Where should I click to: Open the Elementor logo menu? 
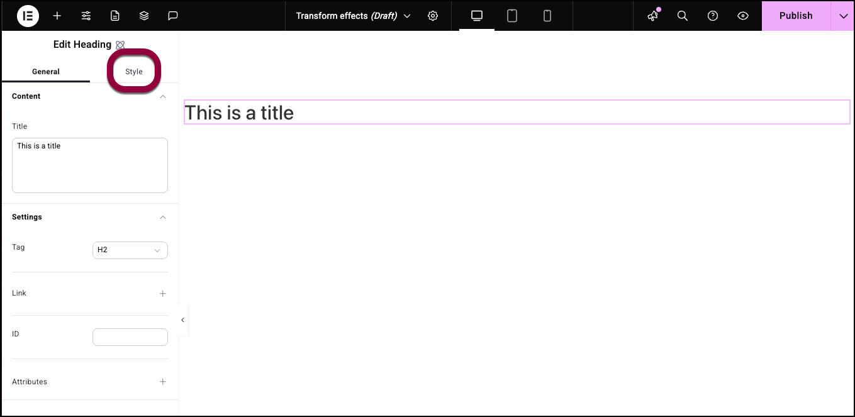[x=28, y=16]
